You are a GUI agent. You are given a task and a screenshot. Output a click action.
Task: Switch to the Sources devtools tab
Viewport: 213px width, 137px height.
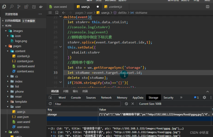tap(91, 98)
